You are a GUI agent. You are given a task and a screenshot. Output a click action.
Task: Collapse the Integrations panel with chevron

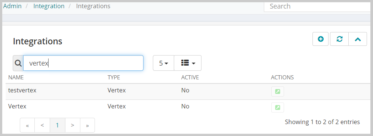358,39
